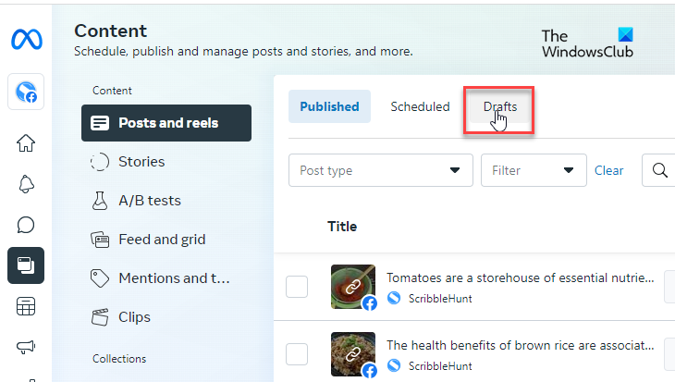675x382 pixels.
Task: Select Feed and grid
Action: [160, 240]
